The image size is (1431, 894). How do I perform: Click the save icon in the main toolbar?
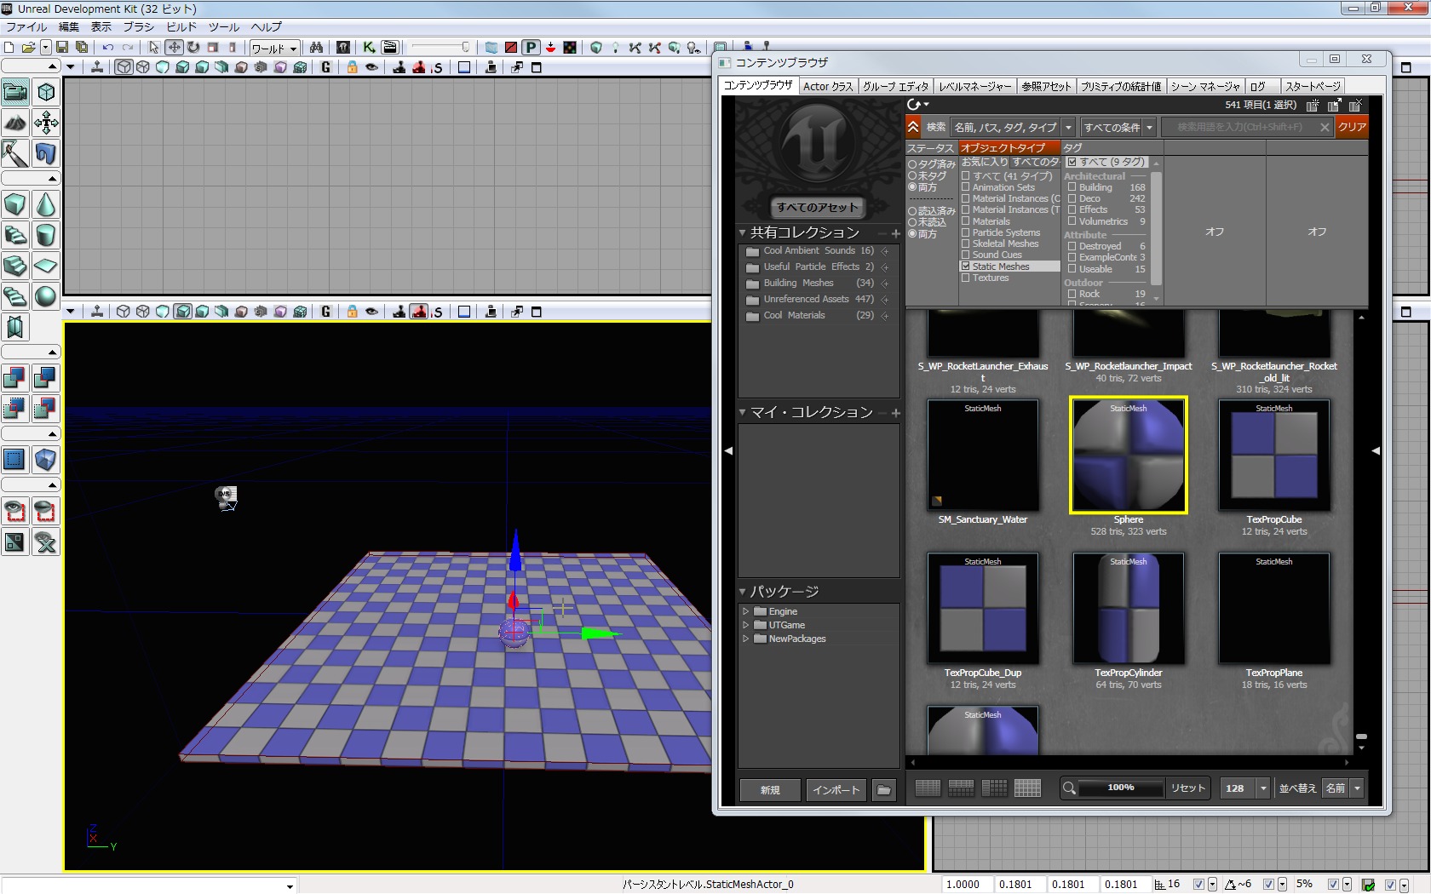tap(62, 48)
